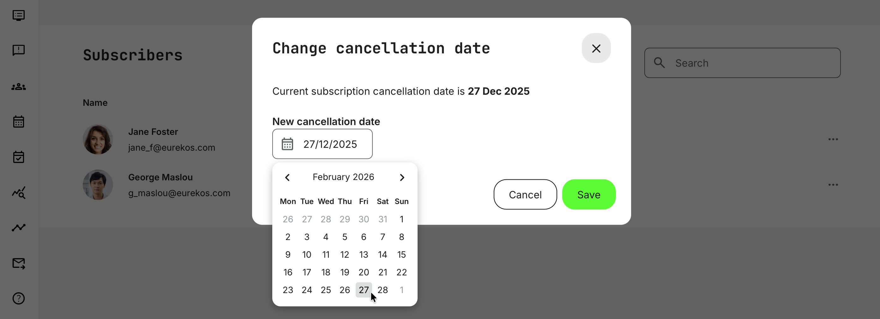Open options menu for George Maslou

coord(833,184)
